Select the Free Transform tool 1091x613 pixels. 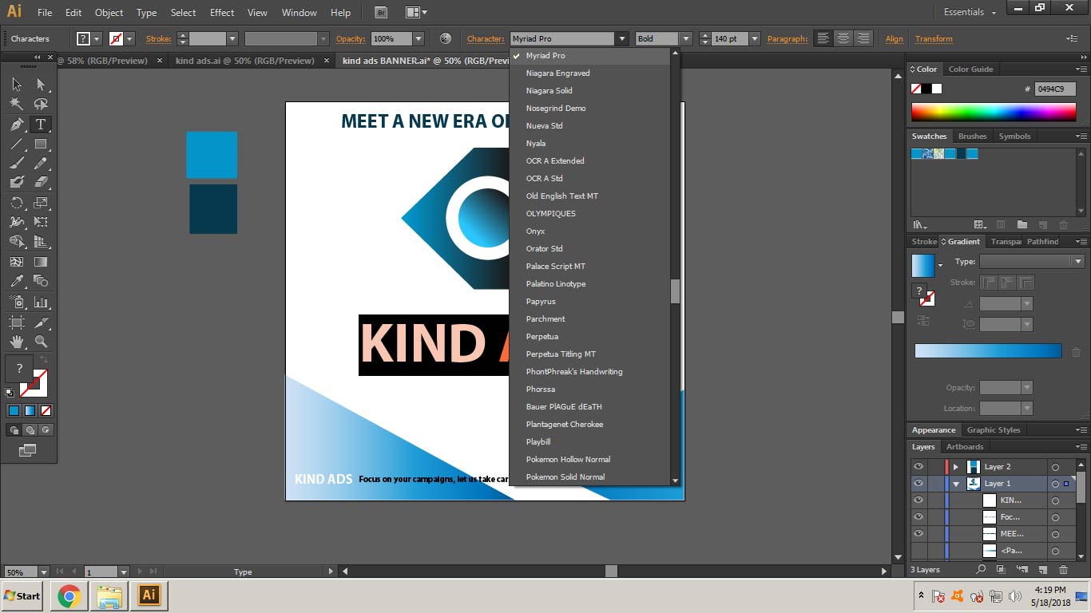coord(41,222)
